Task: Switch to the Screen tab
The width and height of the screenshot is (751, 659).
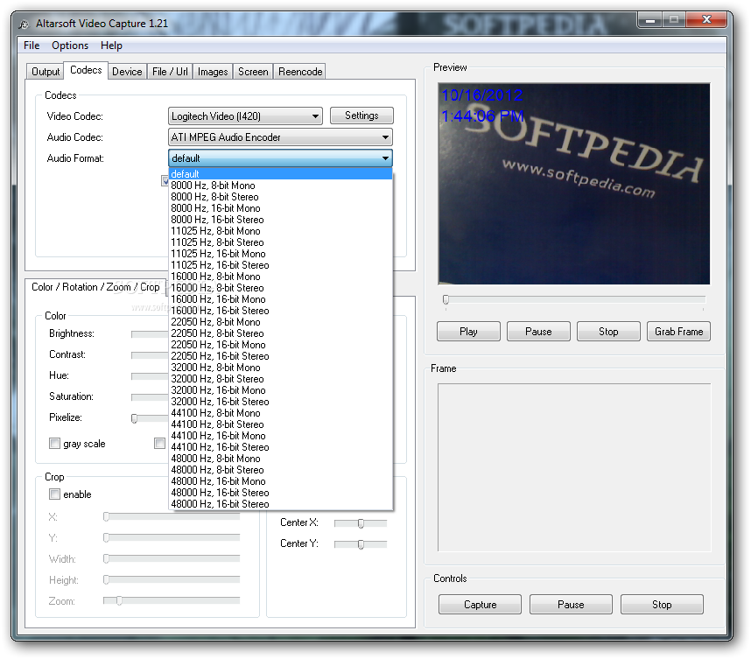Action: click(x=253, y=72)
